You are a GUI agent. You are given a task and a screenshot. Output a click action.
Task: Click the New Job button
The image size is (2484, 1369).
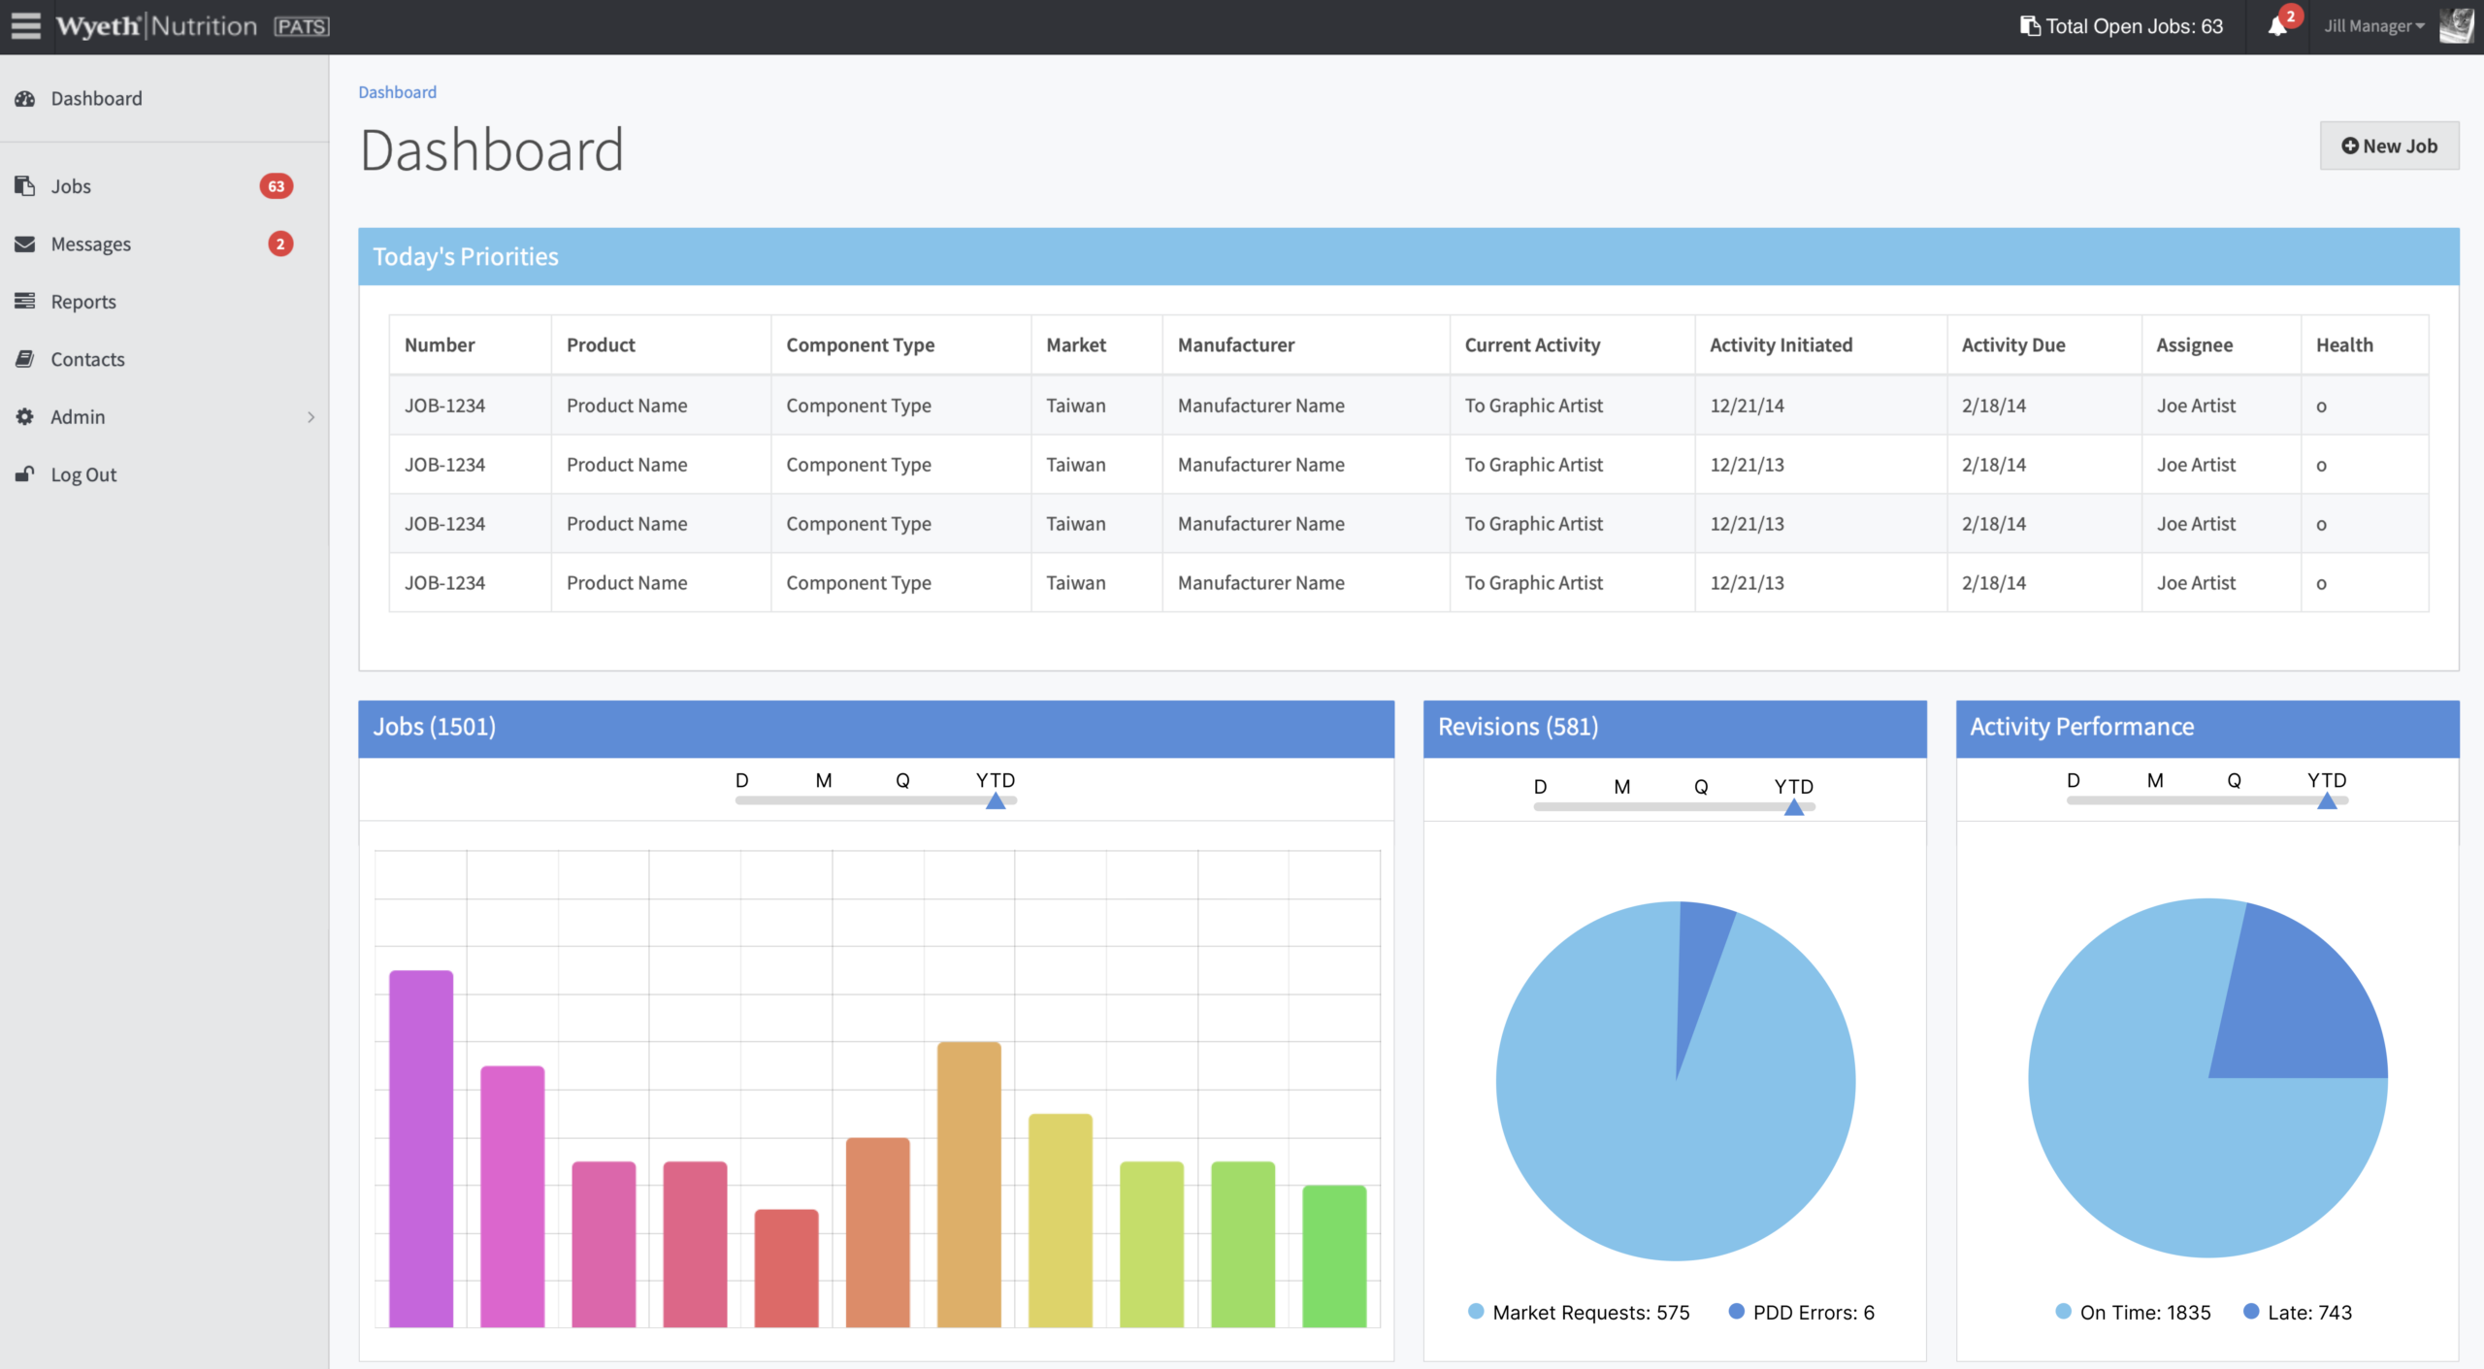coord(2389,147)
